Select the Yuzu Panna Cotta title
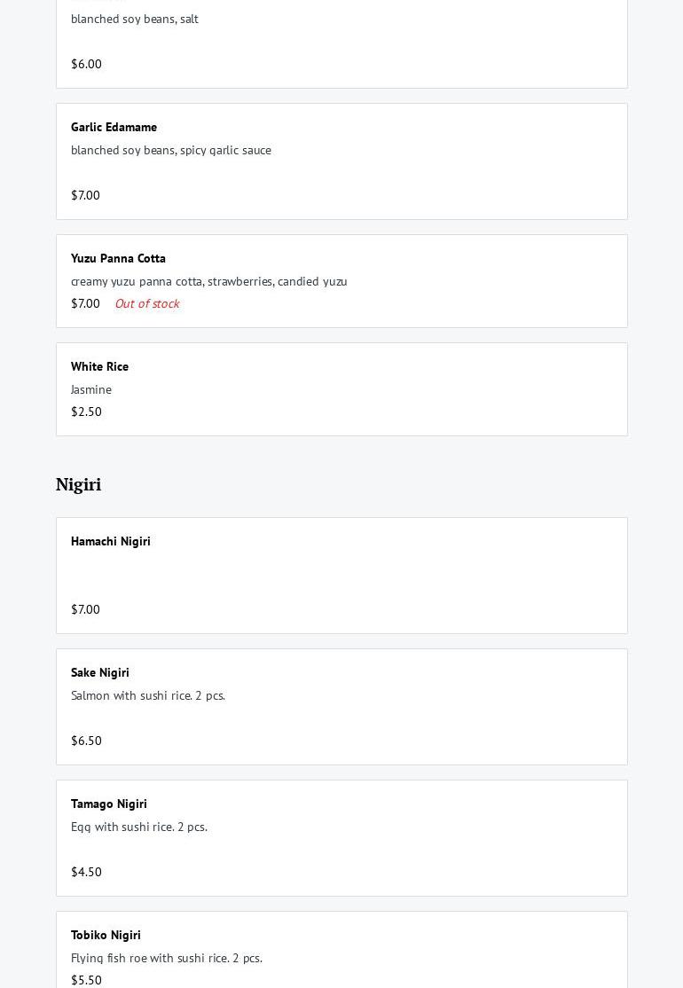The height and width of the screenshot is (988, 683). point(118,258)
